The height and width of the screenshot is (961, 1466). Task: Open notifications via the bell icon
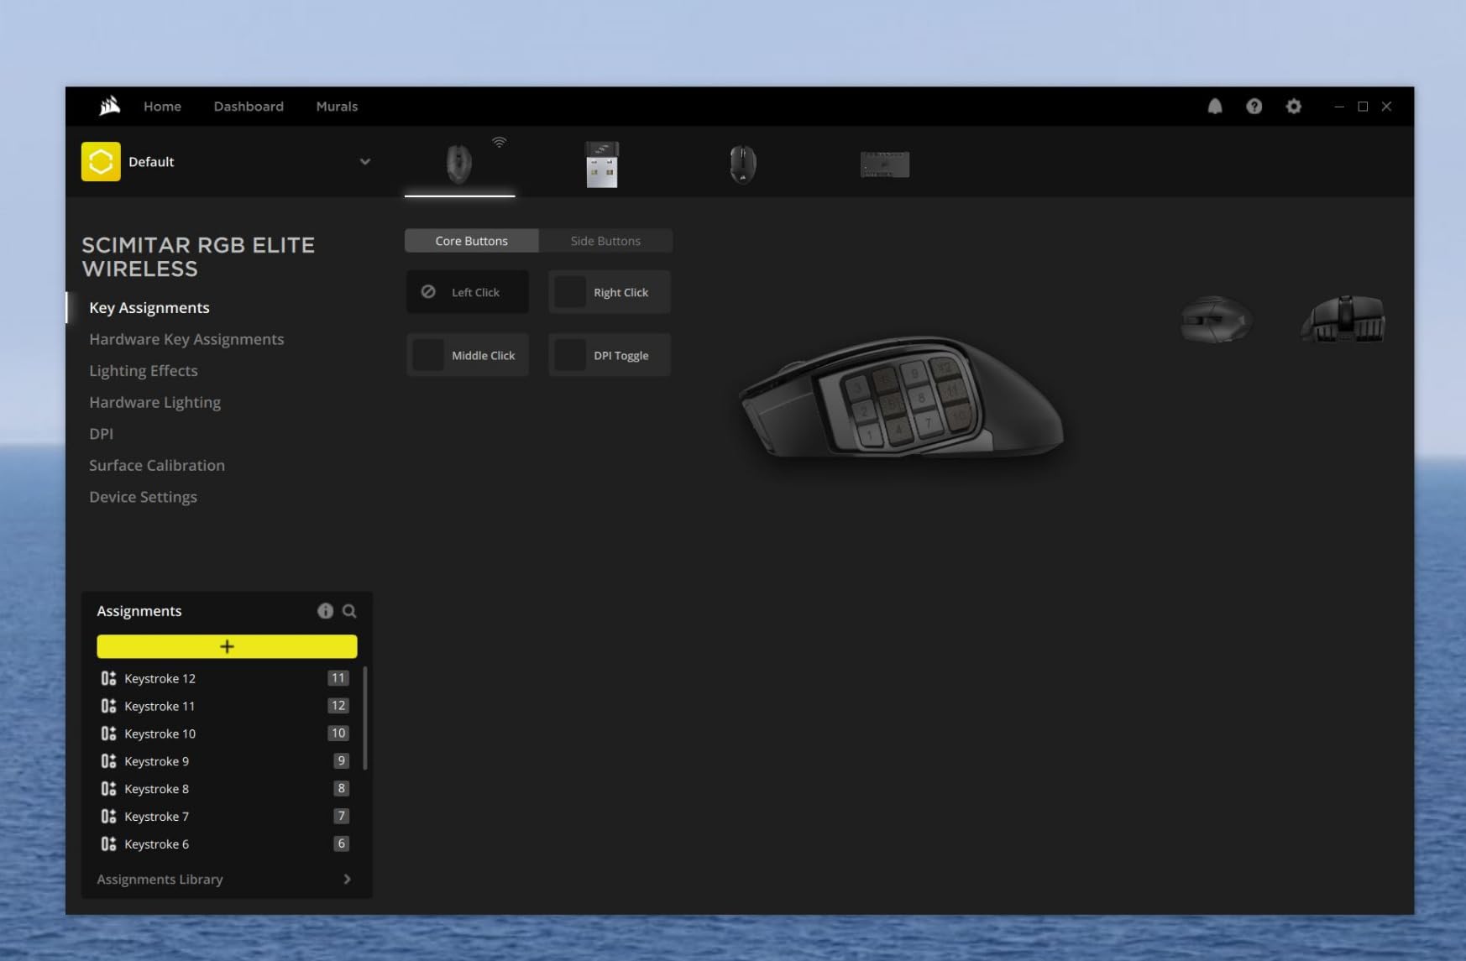pos(1214,107)
